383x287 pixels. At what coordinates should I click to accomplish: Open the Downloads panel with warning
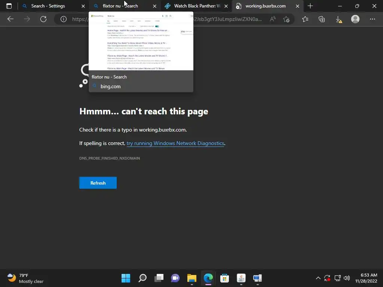338,19
